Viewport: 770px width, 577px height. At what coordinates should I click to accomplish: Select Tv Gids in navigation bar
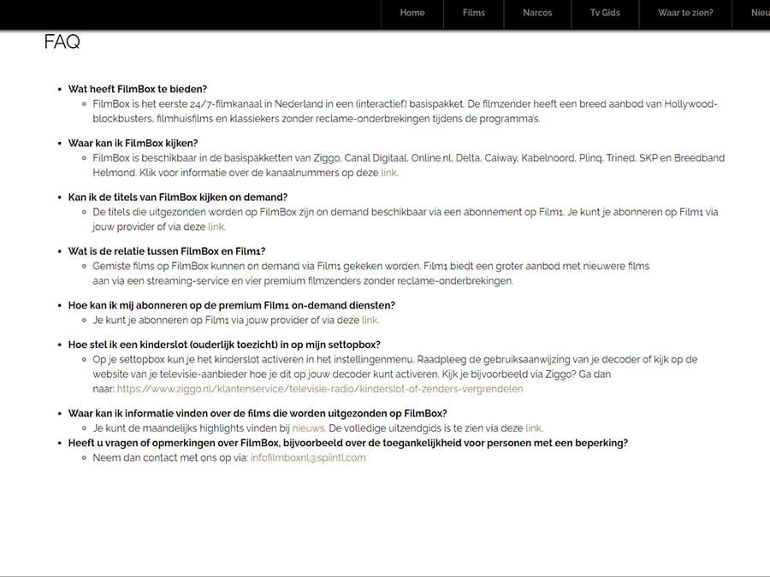pyautogui.click(x=605, y=13)
